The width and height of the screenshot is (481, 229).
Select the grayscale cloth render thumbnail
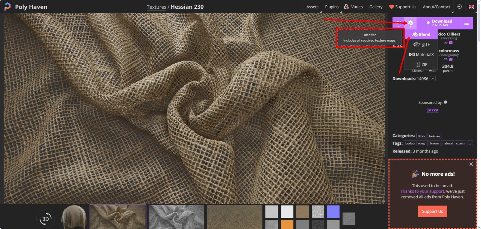pos(176,217)
